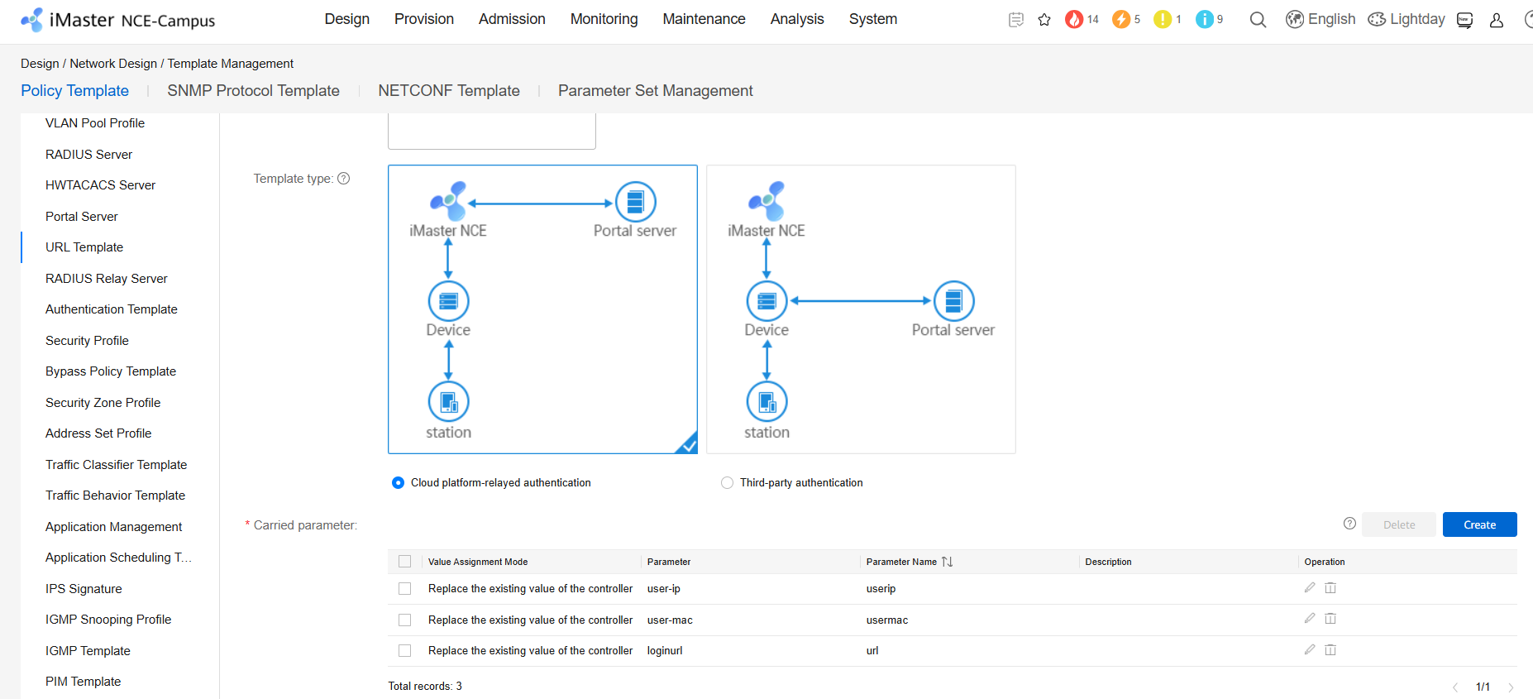Select Third-party authentication radio button
Viewport: 1533px width, 699px height.
coord(727,483)
